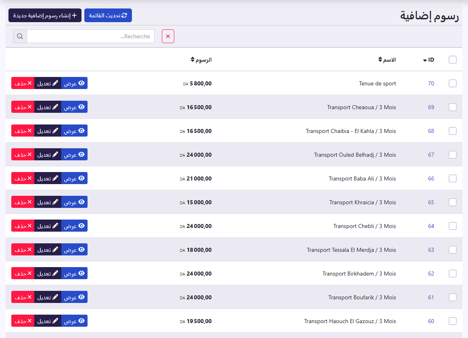Viewport: 468px width, 338px height.
Task: Sort the table by ID column
Action: pos(428,60)
